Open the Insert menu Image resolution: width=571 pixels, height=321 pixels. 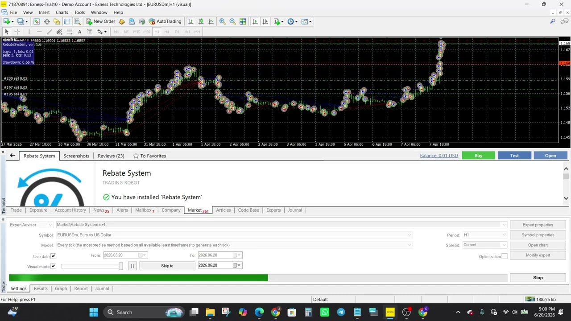click(x=44, y=12)
